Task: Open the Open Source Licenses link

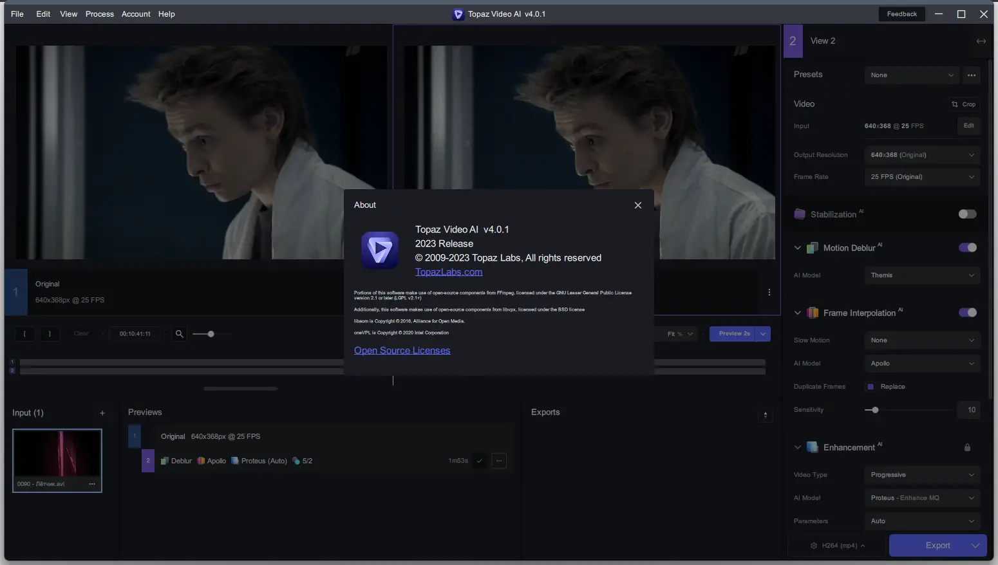Action: [402, 351]
